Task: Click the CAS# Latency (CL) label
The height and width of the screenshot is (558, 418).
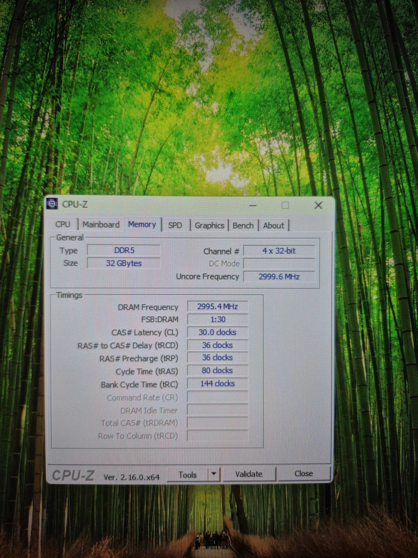Action: (145, 332)
